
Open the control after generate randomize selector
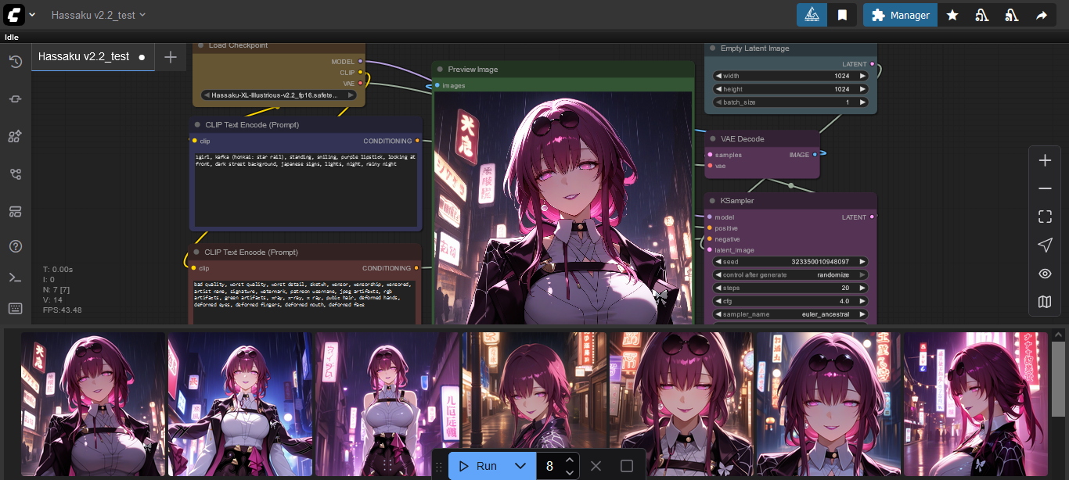790,274
